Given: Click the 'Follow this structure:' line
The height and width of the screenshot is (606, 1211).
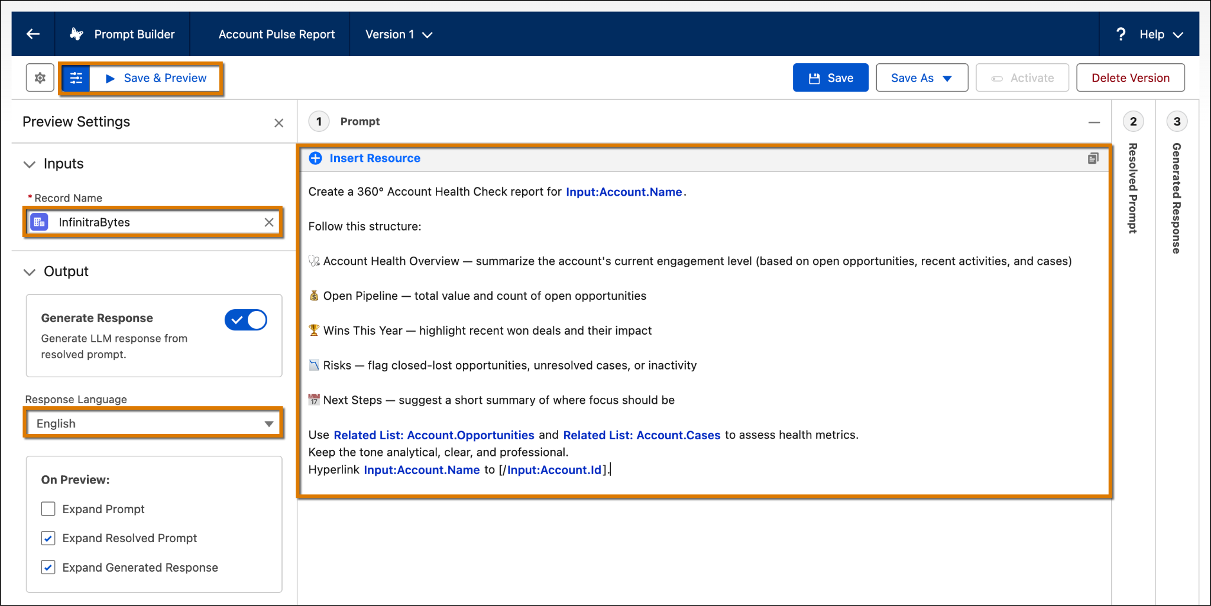Looking at the screenshot, I should click(x=365, y=226).
